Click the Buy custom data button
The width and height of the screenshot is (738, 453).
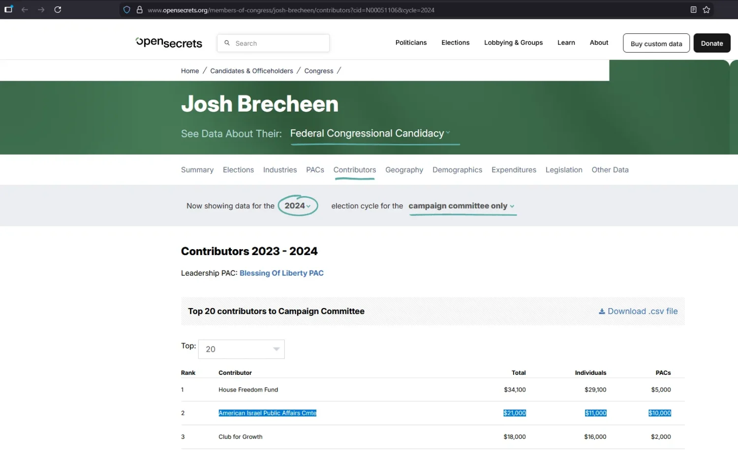pos(656,43)
